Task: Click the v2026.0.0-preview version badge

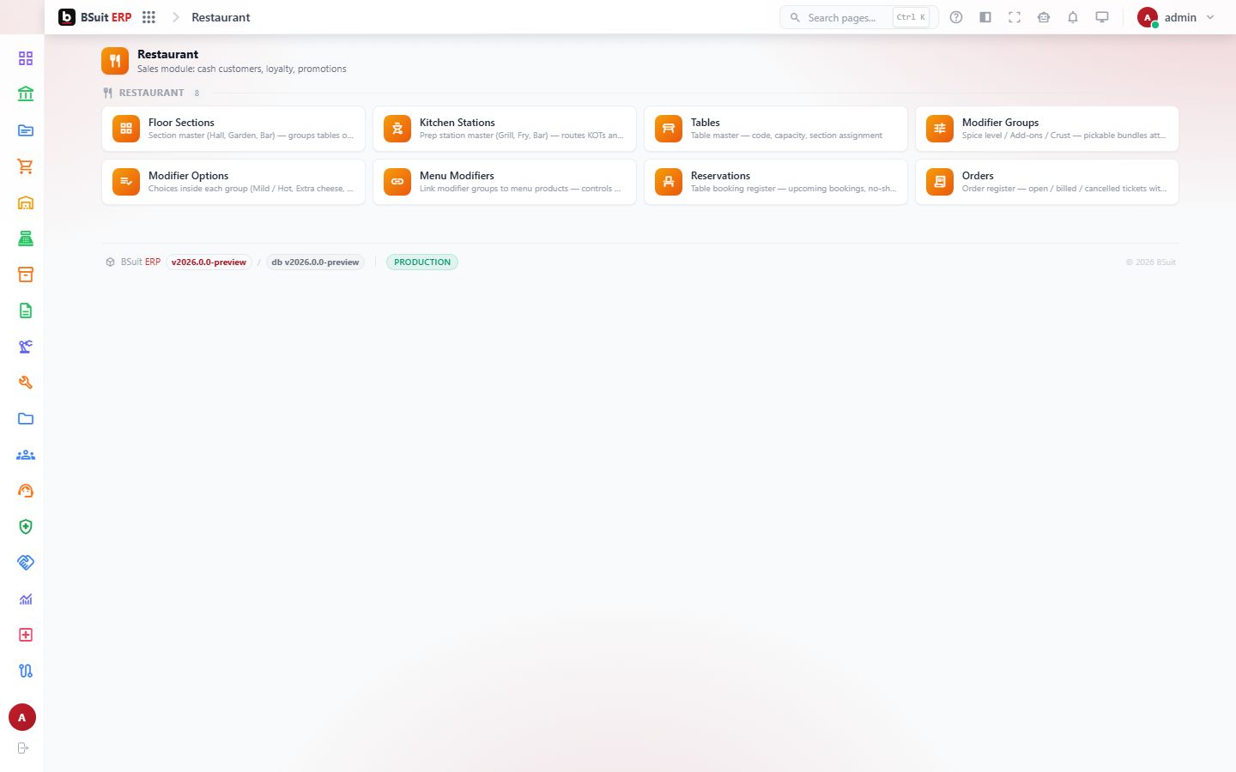Action: (x=209, y=262)
